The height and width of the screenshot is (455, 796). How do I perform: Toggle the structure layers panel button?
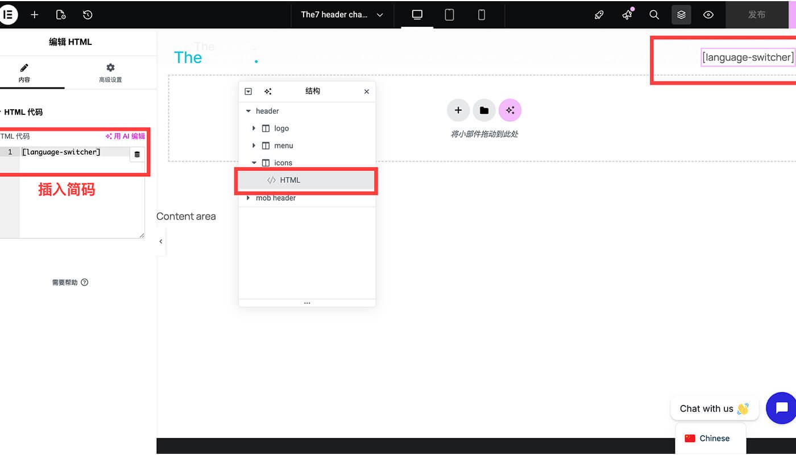[681, 15]
